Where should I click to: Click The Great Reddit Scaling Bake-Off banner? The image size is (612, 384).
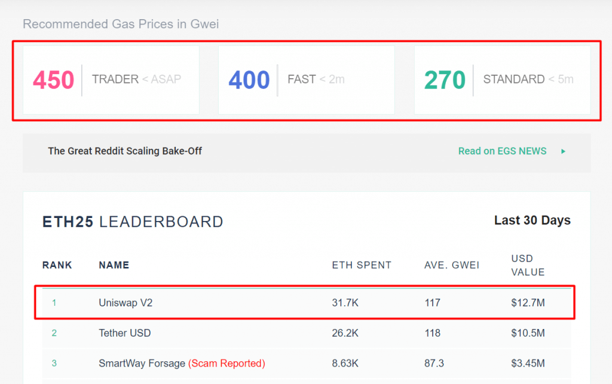pyautogui.click(x=124, y=152)
